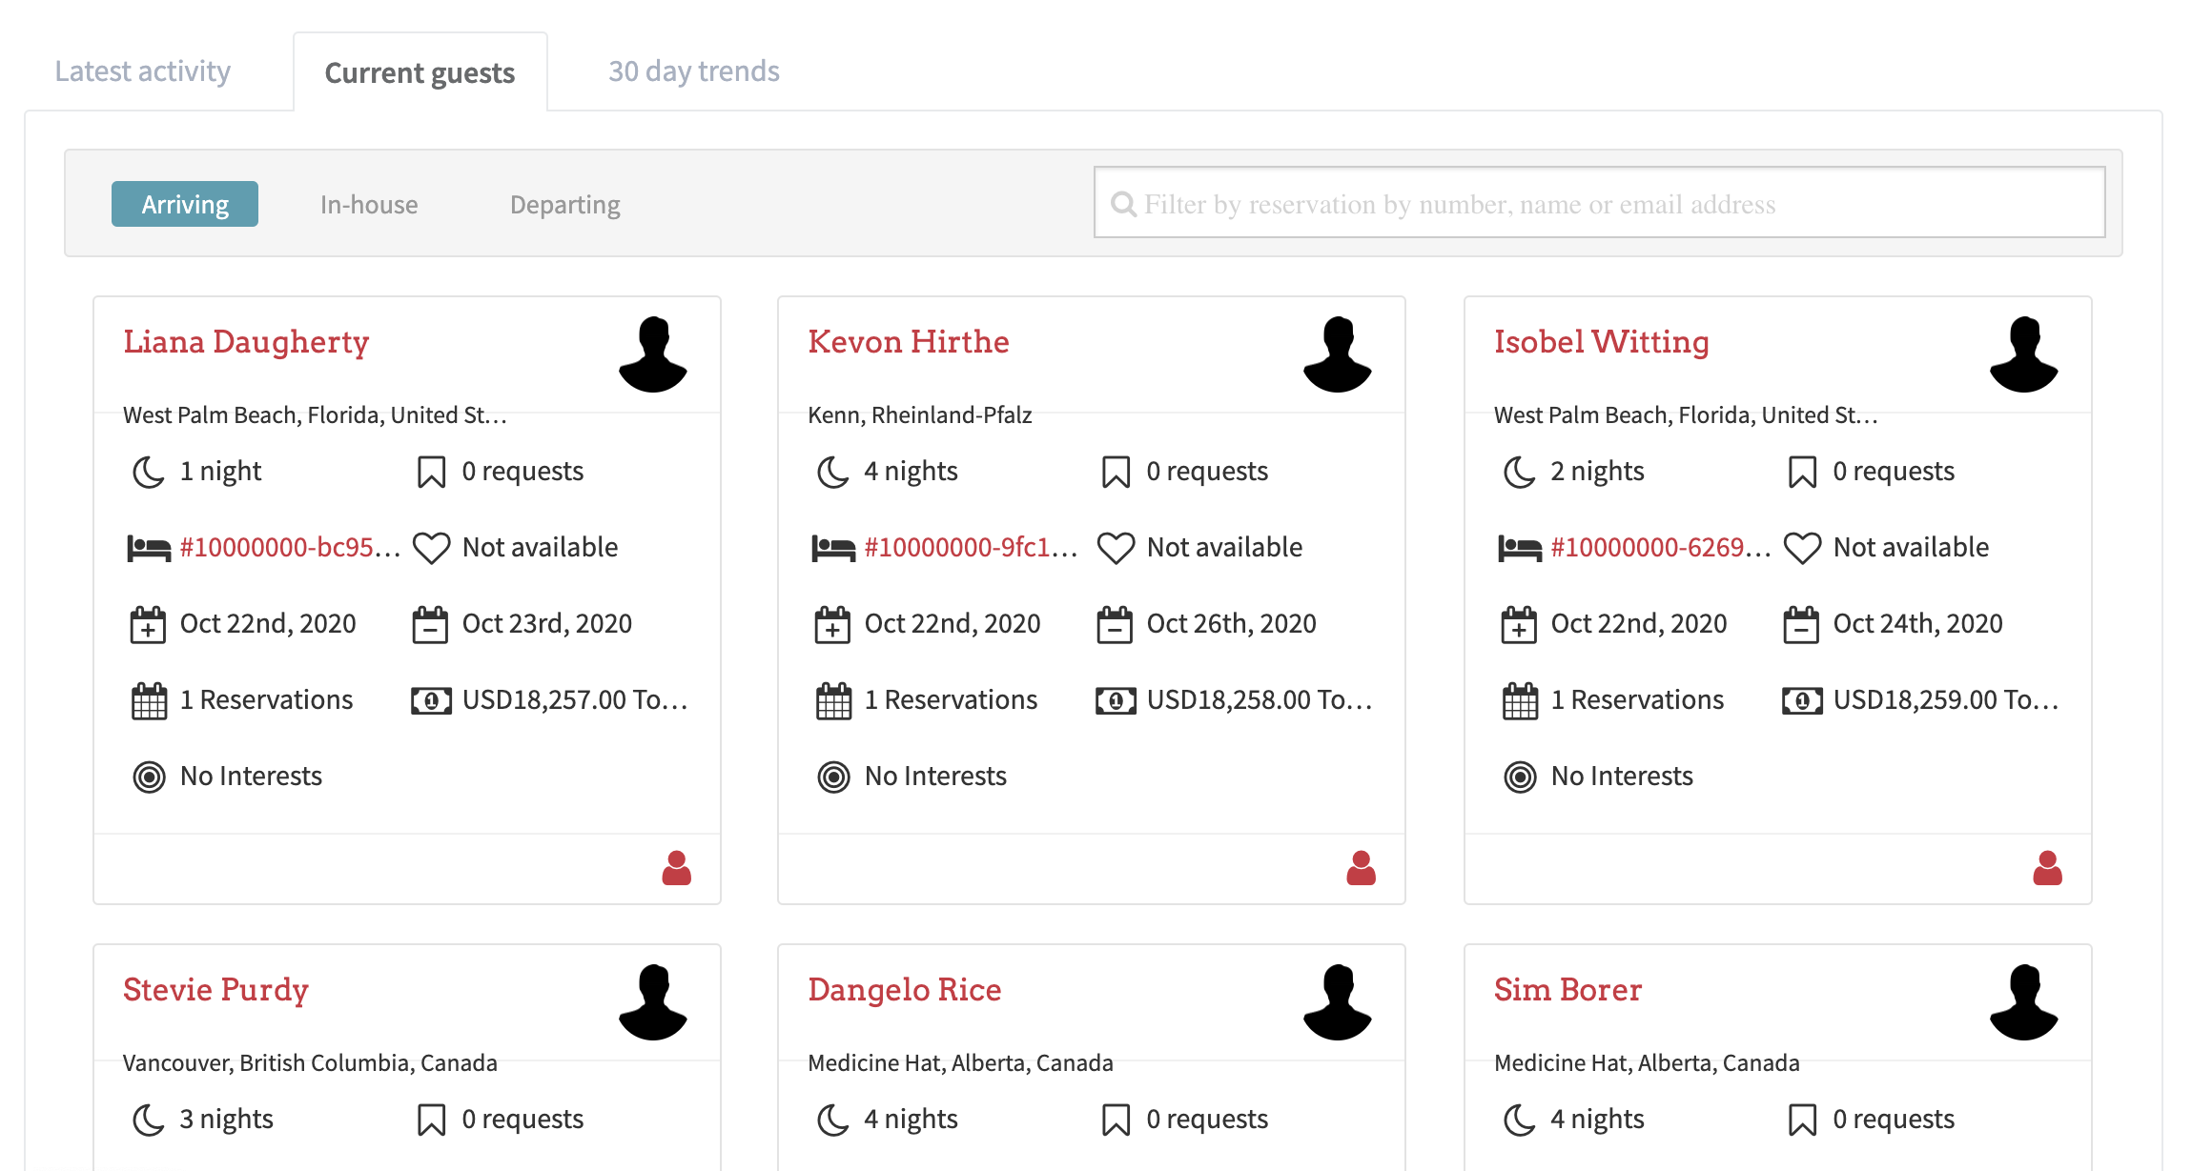The width and height of the screenshot is (2192, 1171).
Task: Click bookmark requests icon on Kevon Hirthe card
Action: point(1116,472)
